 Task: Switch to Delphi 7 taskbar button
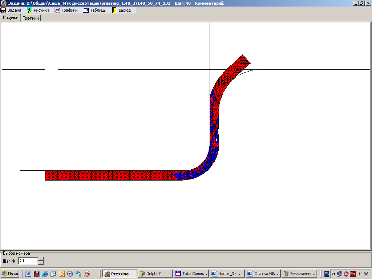(155, 274)
